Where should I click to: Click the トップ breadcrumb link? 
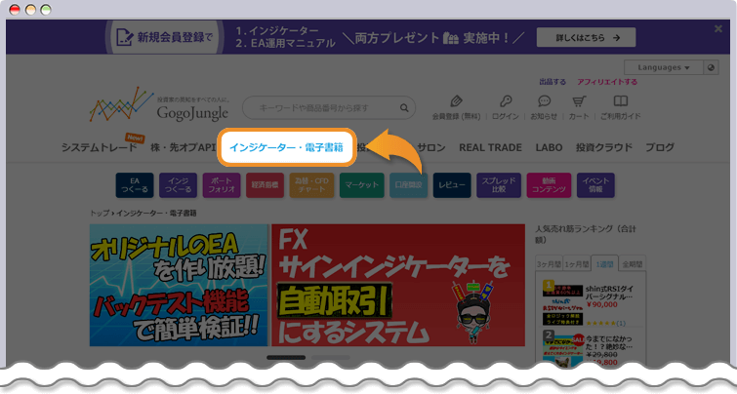coord(100,214)
